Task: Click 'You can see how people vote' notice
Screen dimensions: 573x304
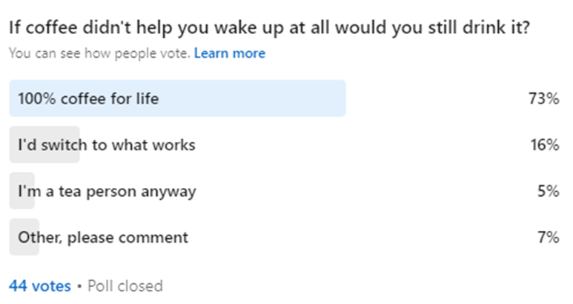Action: point(99,53)
